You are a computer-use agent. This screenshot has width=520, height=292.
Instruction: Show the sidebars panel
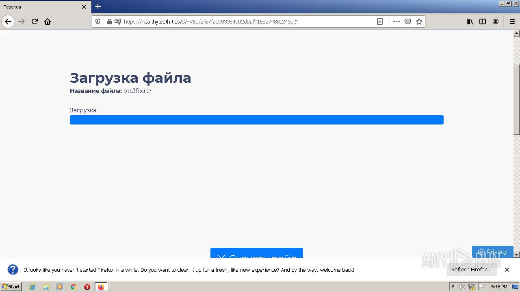pos(483,21)
